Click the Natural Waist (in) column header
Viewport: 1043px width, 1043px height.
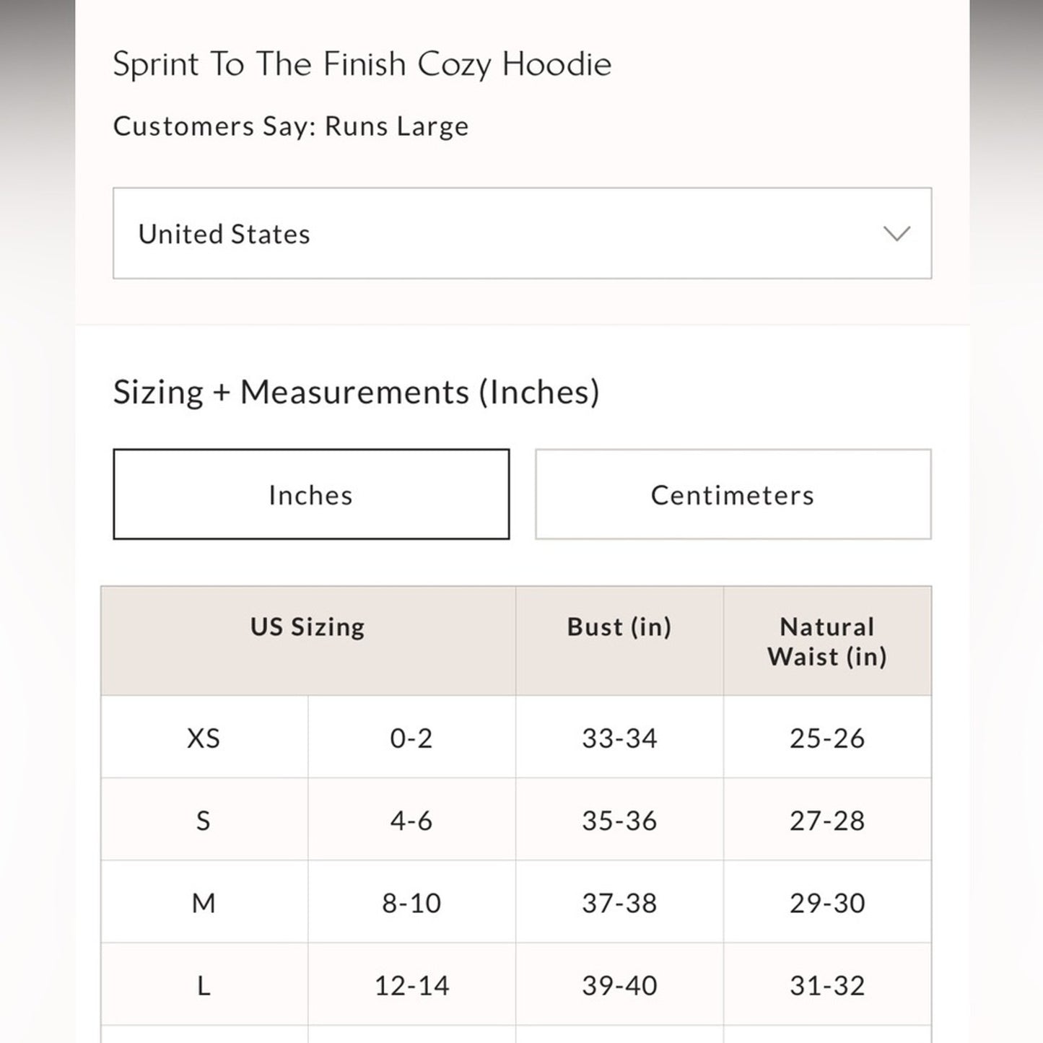tap(826, 641)
